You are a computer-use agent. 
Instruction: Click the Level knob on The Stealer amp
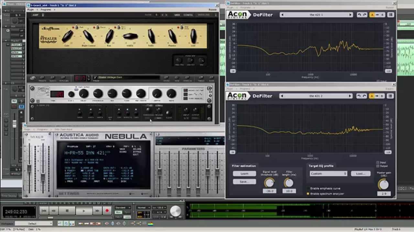tap(193, 36)
